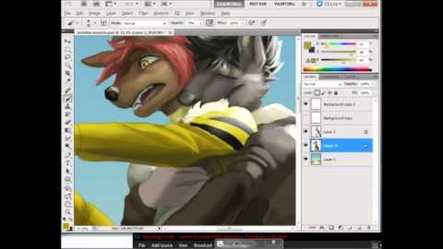Pick the Lasso tool in the toolbox
This screenshot has width=443, height=249.
(x=68, y=57)
